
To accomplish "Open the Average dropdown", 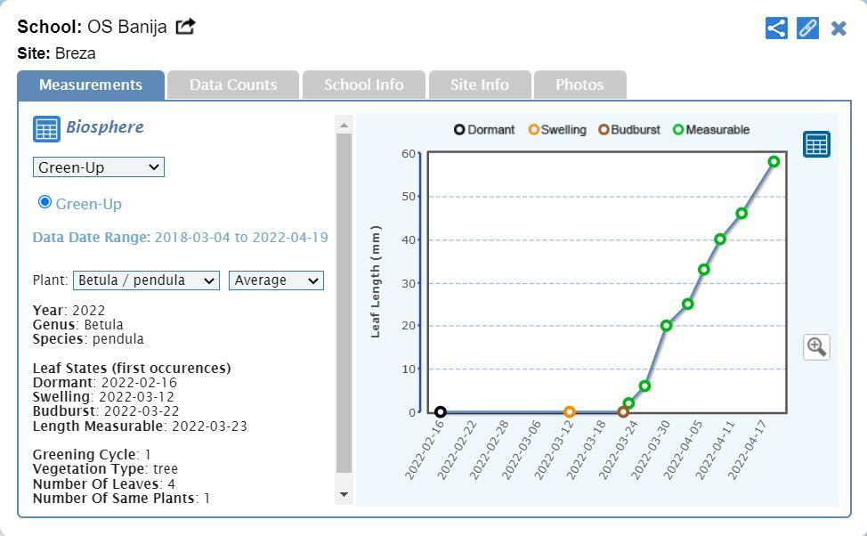I will tap(276, 280).
